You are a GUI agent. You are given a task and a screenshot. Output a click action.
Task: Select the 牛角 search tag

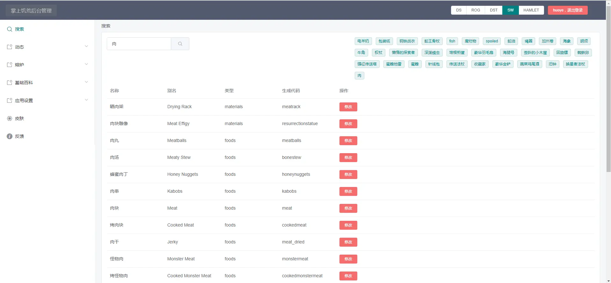point(361,53)
